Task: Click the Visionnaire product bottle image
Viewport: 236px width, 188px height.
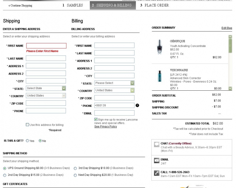Action: [160, 76]
